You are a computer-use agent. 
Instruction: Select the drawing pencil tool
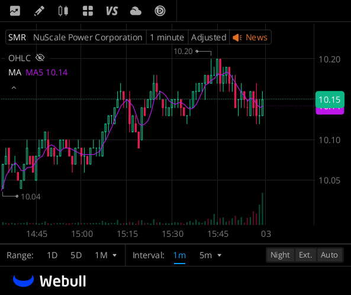coord(39,11)
